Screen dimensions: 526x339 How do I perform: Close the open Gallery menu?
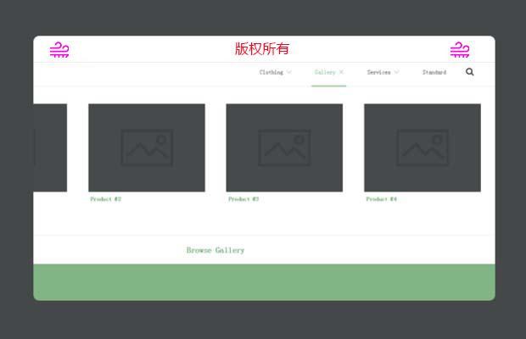tap(328, 73)
